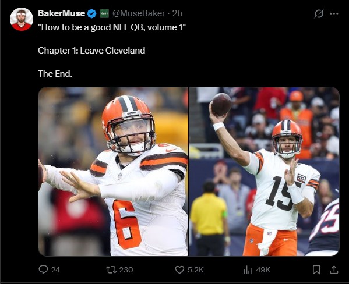Click the Grok explain icon

point(319,14)
